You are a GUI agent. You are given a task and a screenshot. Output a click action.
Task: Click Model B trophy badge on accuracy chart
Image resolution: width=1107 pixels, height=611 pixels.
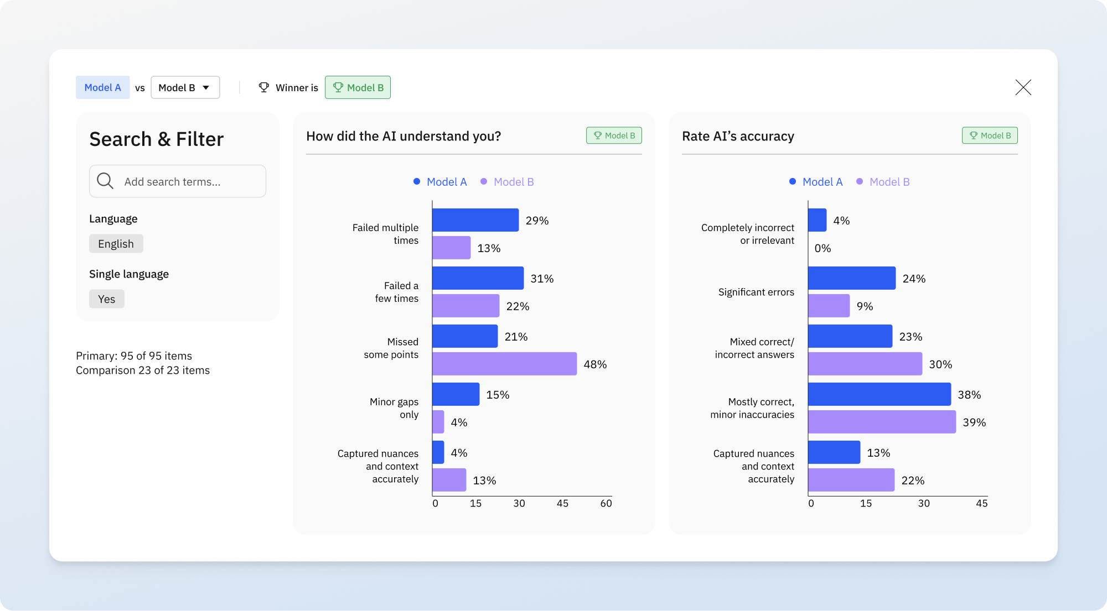point(990,135)
